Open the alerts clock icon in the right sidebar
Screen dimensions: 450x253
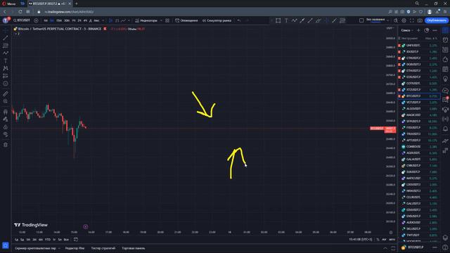pyautogui.click(x=445, y=40)
